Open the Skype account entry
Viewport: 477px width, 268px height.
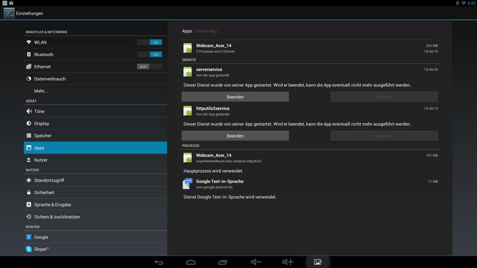coord(95,249)
